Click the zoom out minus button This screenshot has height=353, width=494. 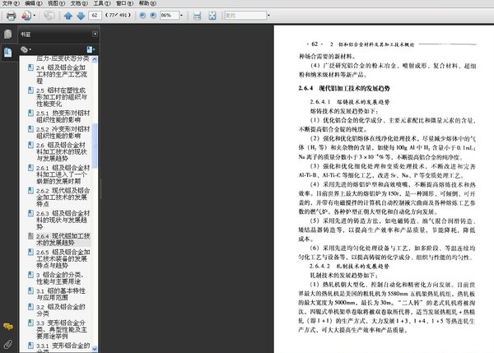coord(142,15)
